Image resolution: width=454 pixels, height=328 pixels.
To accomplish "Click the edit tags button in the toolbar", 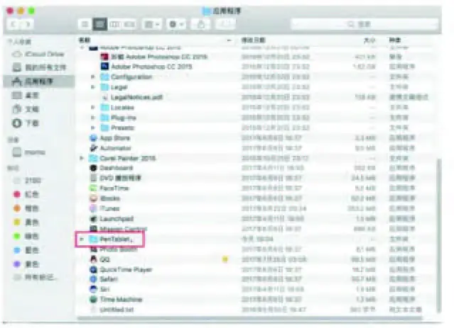I will click(x=225, y=24).
